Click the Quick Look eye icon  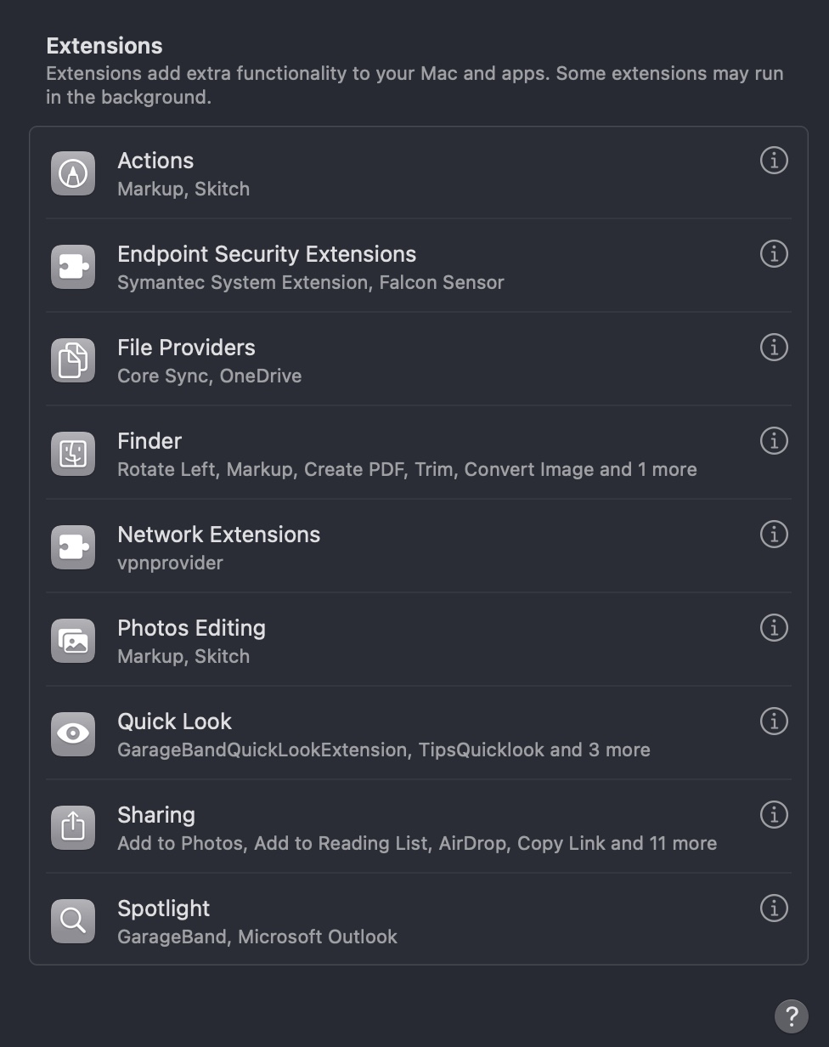coord(73,734)
